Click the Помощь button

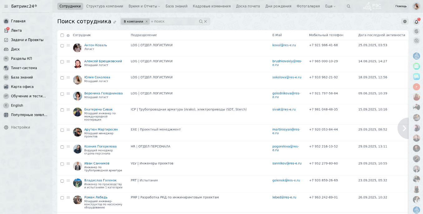click(401, 6)
